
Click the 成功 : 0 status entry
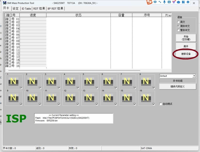click(x=52, y=148)
